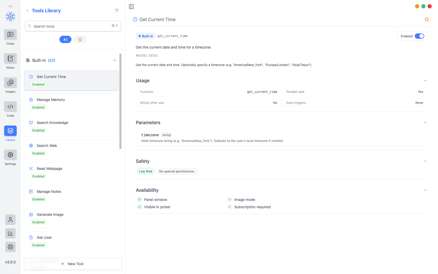Select the Manage Notes tool
438x274 pixels.
[x=71, y=195]
